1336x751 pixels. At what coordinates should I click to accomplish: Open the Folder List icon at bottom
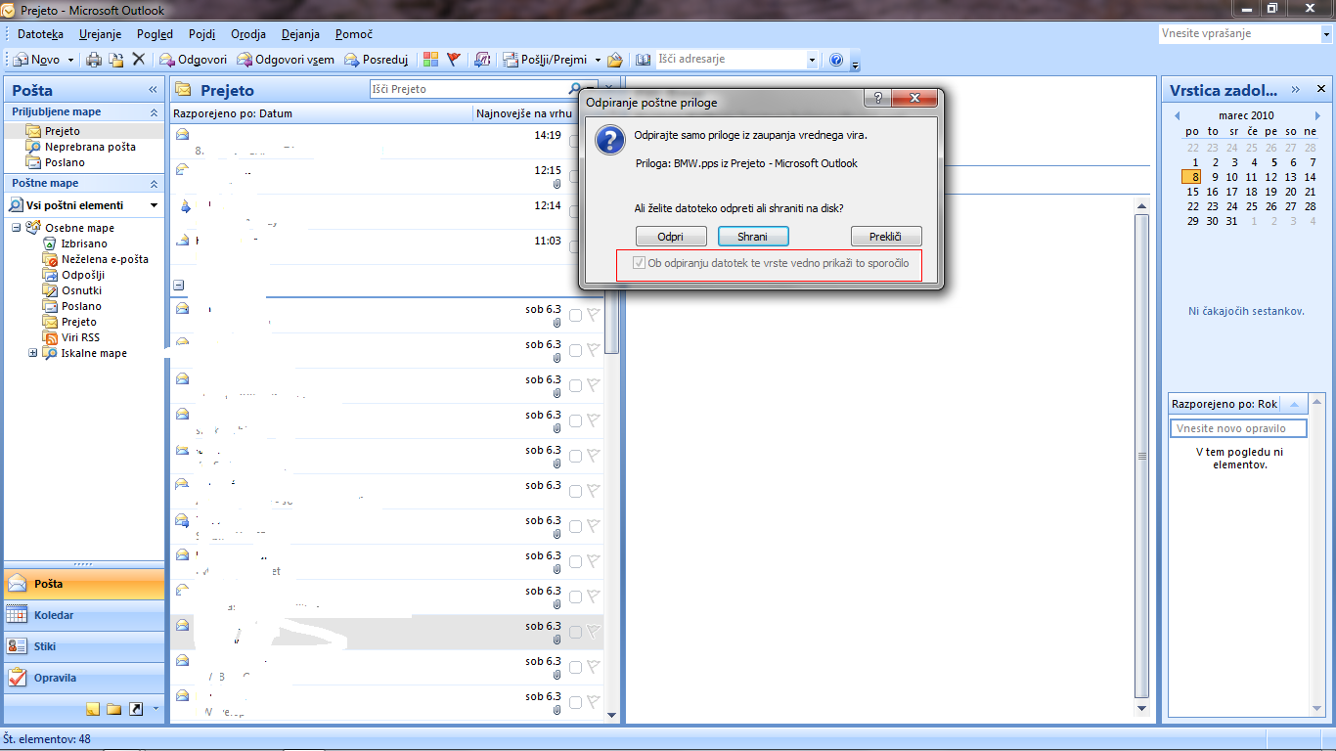pyautogui.click(x=114, y=709)
